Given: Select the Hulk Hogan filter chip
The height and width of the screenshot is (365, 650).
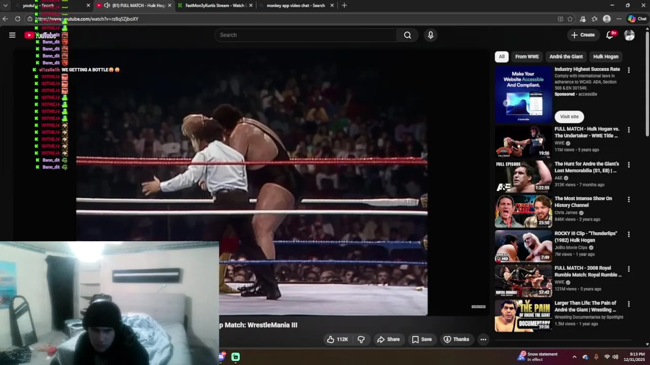Looking at the screenshot, I should [606, 57].
